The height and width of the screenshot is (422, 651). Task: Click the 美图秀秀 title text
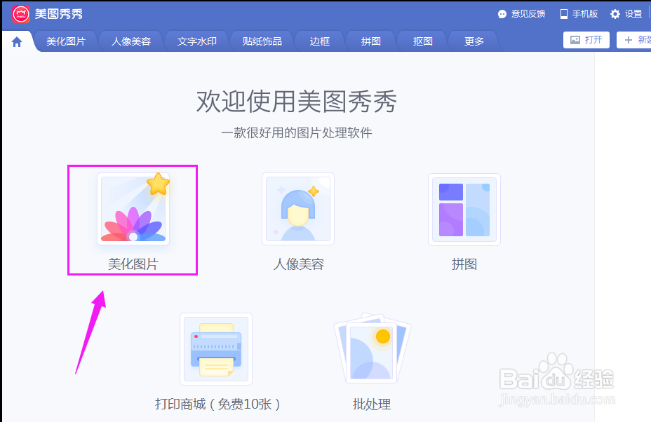tap(59, 14)
